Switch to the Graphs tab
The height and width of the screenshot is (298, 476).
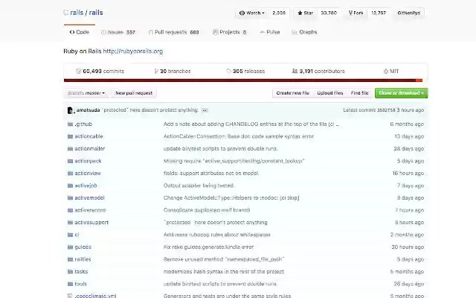[x=304, y=32]
